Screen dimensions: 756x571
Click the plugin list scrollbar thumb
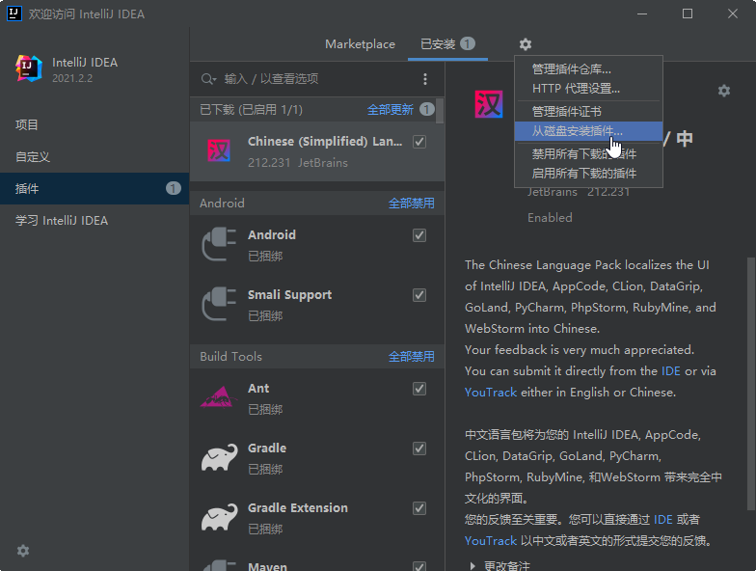[x=440, y=110]
